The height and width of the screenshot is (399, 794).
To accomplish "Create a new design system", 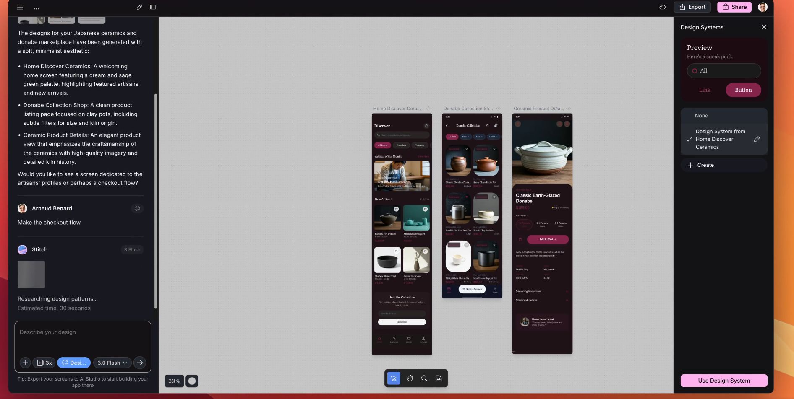I will click(724, 165).
